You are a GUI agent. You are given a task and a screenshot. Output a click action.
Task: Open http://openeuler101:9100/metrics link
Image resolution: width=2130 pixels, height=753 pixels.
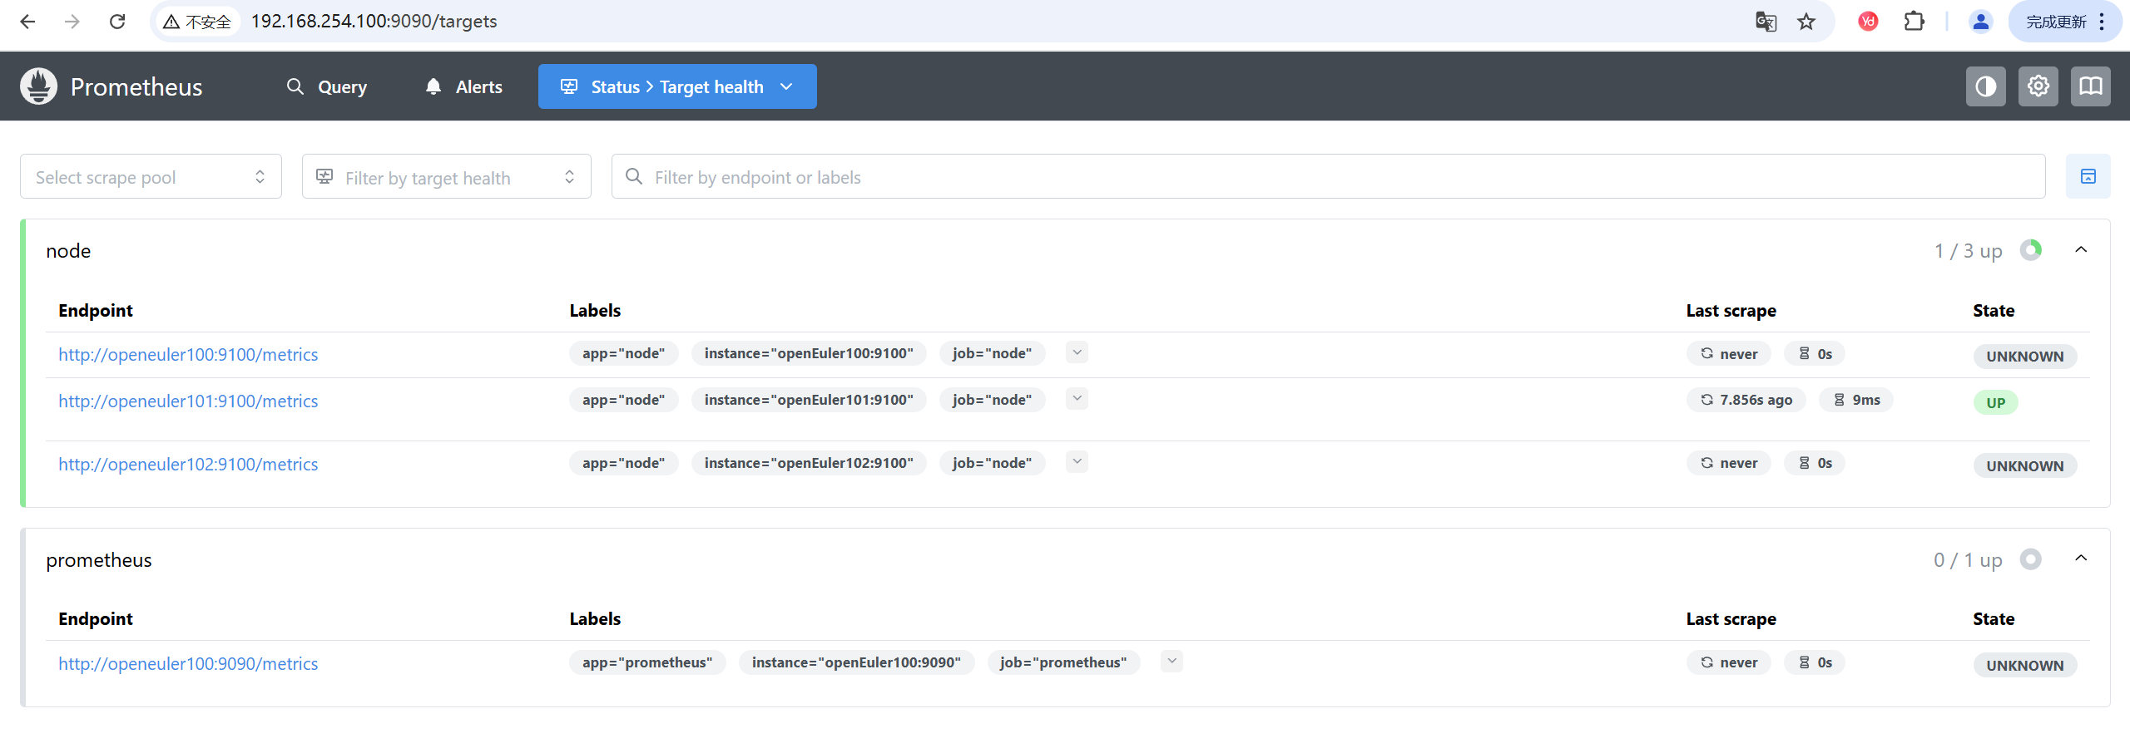click(188, 401)
